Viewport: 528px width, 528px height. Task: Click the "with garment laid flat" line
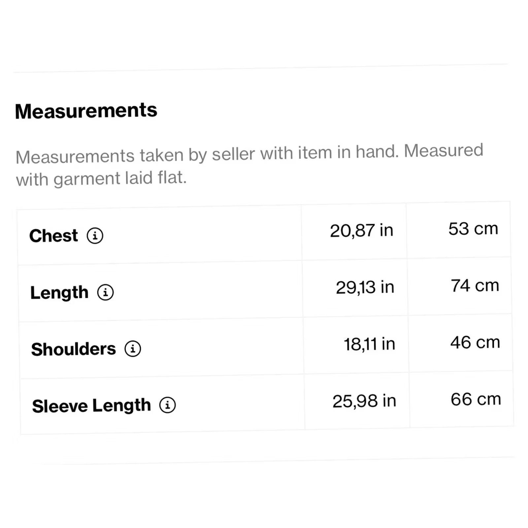click(x=101, y=179)
